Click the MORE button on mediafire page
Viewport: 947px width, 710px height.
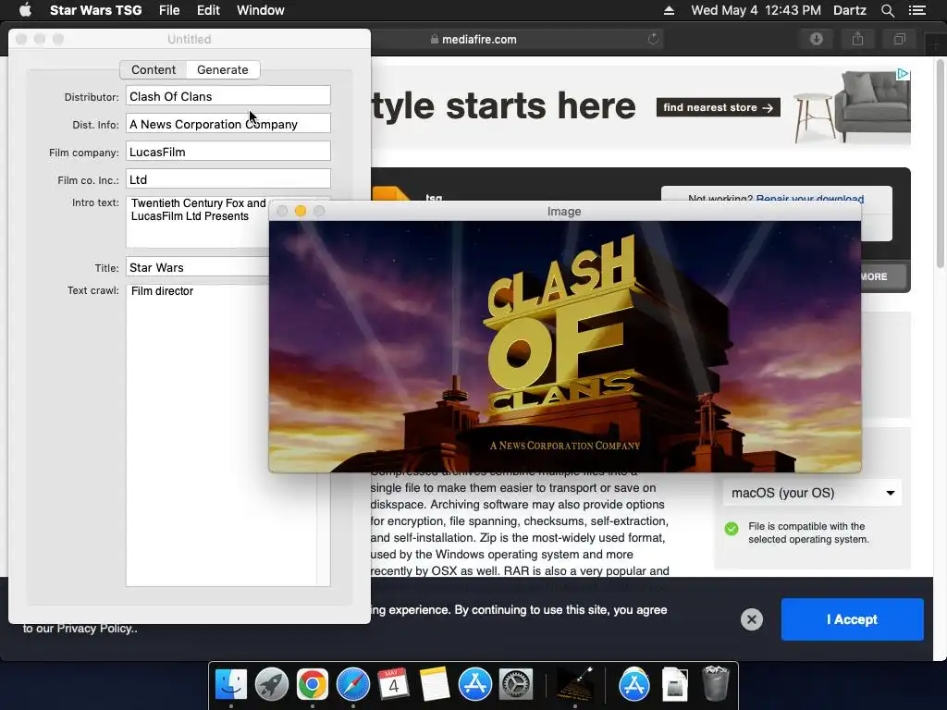tap(883, 276)
